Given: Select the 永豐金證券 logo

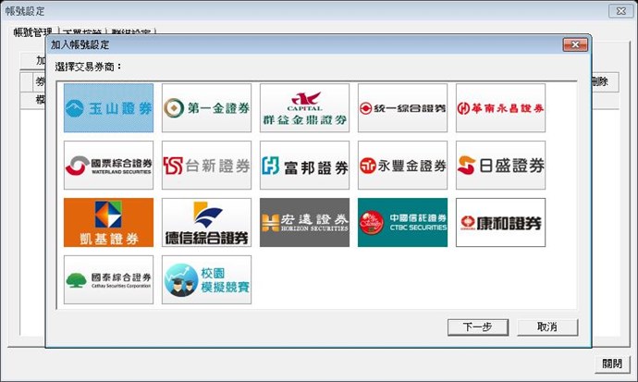Looking at the screenshot, I should pos(402,166).
